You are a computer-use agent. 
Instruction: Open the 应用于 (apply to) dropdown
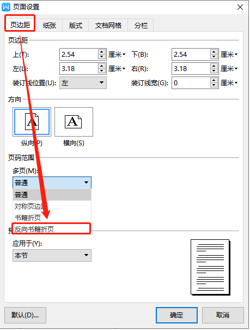pyautogui.click(x=52, y=255)
